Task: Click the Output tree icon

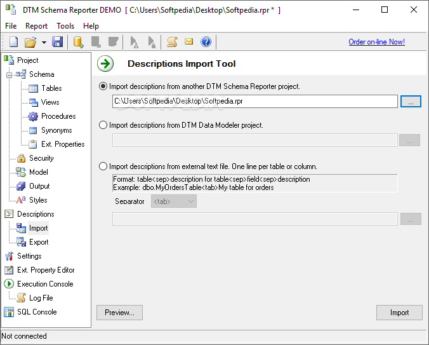Action: [21, 186]
